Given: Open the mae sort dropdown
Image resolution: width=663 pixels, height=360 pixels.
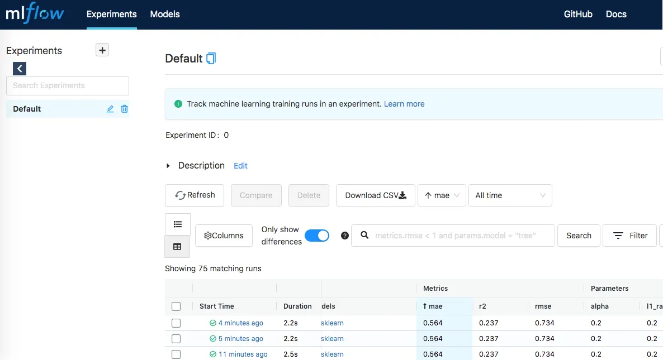Looking at the screenshot, I should (442, 195).
